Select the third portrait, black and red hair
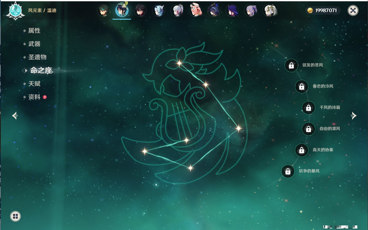Viewport: 368px width, 230px height. [140, 11]
